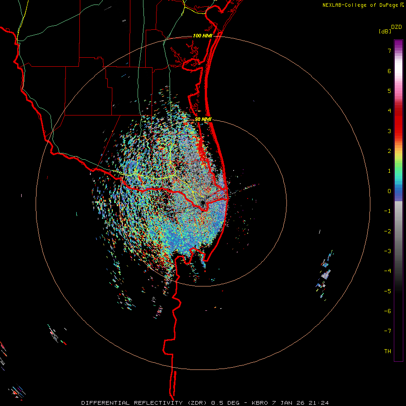Click the 7 value on the color scale
Image resolution: width=406 pixels, height=406 pixels.
pos(389,51)
